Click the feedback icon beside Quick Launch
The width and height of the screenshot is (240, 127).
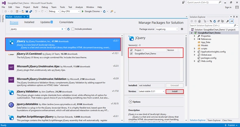[x=184, y=2]
